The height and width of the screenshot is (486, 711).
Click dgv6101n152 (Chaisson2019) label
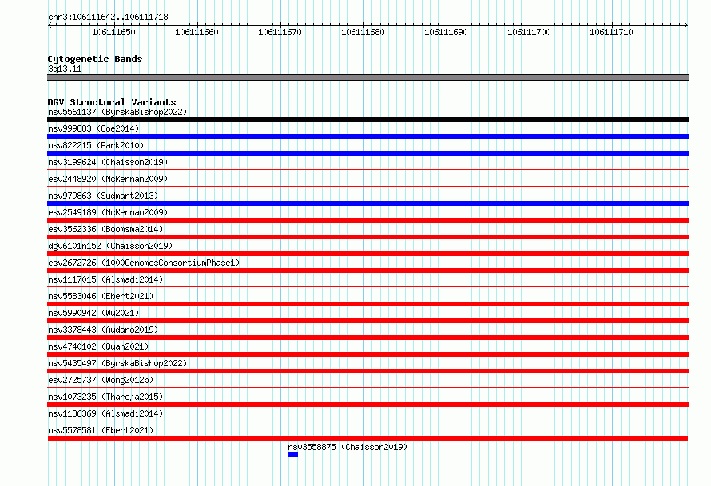[x=110, y=246]
